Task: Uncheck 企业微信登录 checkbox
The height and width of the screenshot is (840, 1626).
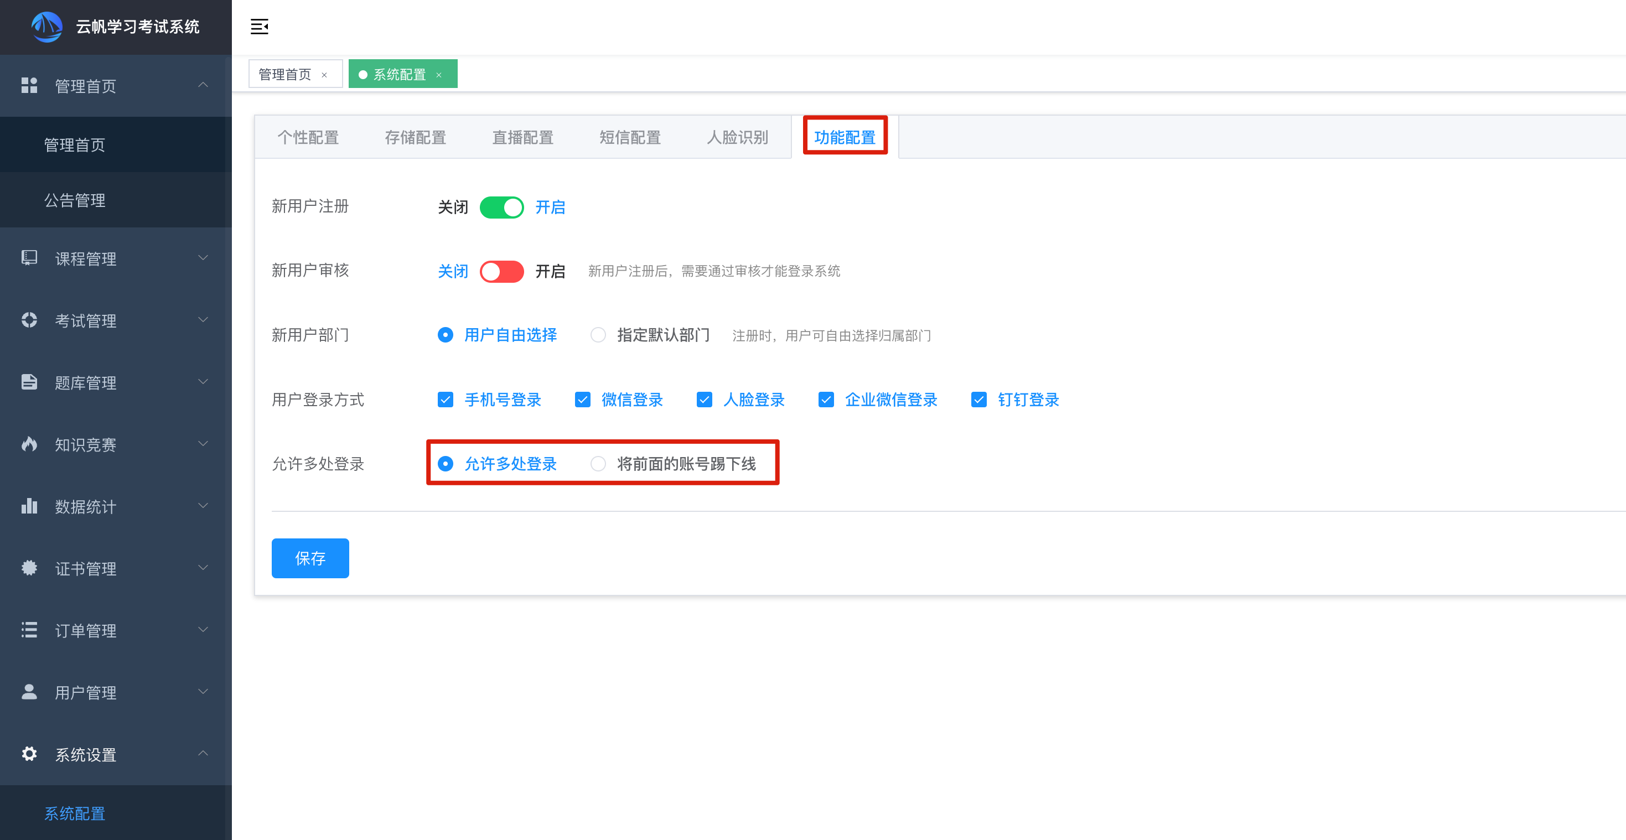Action: click(826, 400)
